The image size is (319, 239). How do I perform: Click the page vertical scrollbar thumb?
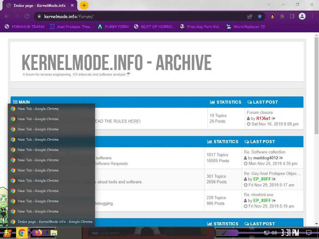click(317, 85)
